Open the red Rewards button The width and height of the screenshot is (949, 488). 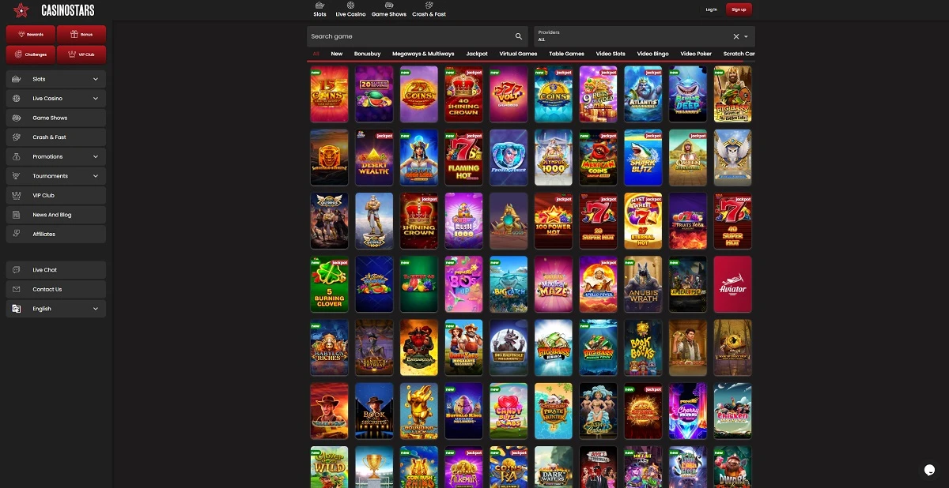31,35
